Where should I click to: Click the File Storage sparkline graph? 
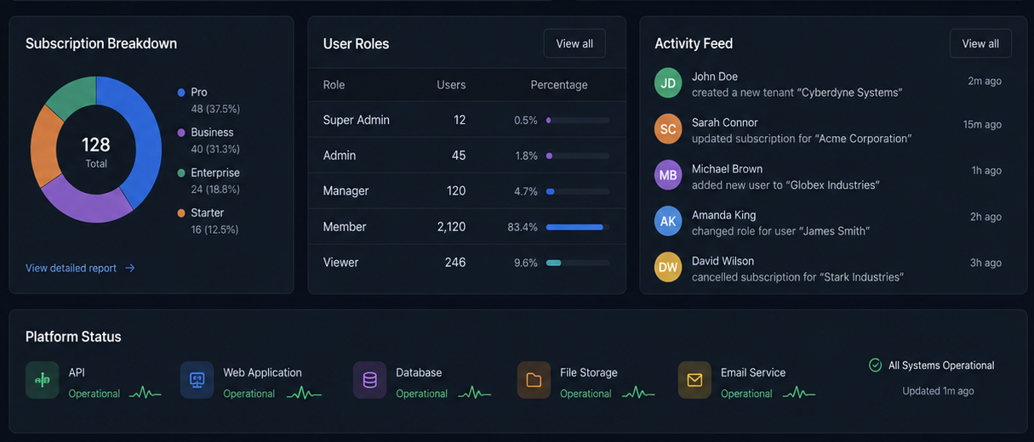(638, 393)
